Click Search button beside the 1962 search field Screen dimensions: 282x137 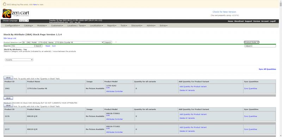point(38,46)
